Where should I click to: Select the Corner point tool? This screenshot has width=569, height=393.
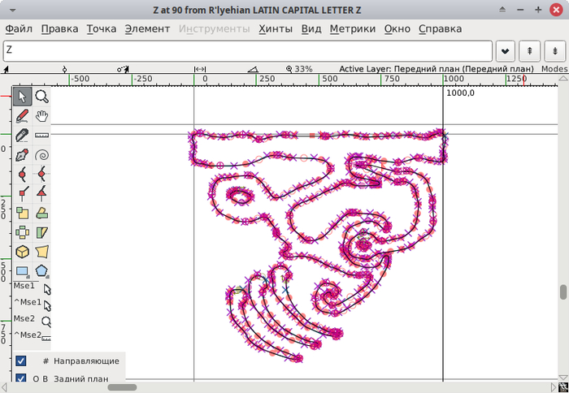(23, 193)
